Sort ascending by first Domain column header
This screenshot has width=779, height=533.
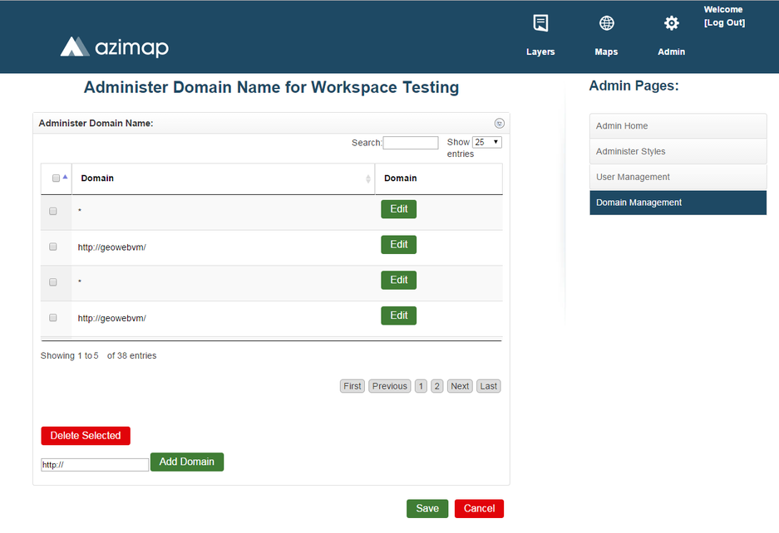[222, 178]
